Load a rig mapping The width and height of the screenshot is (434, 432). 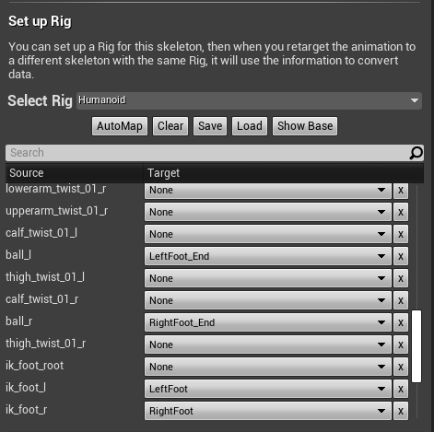[250, 126]
